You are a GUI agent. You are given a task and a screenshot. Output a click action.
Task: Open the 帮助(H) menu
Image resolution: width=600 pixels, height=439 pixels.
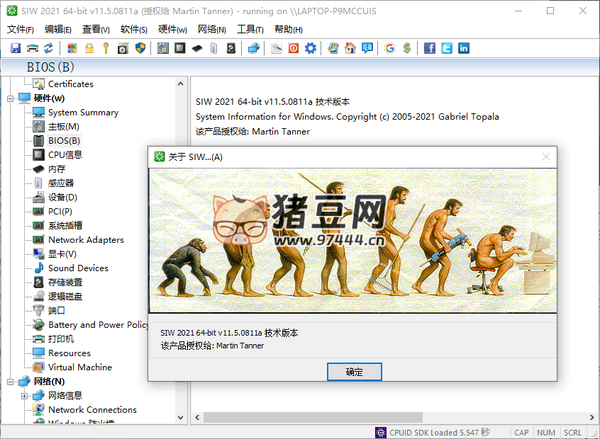click(x=288, y=29)
